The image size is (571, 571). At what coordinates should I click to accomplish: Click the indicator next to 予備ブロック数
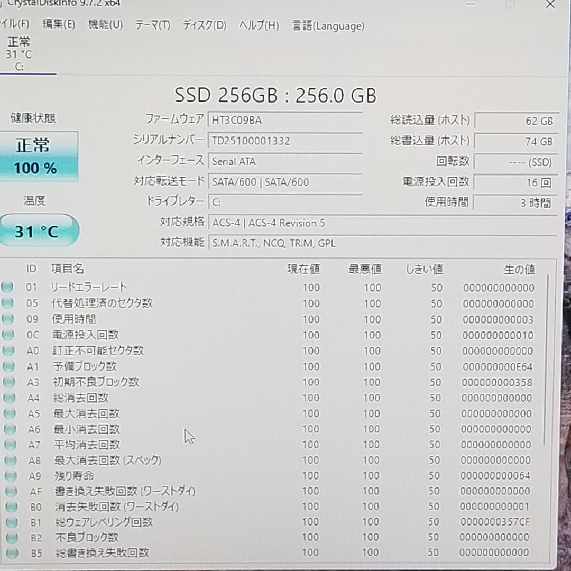(x=8, y=366)
